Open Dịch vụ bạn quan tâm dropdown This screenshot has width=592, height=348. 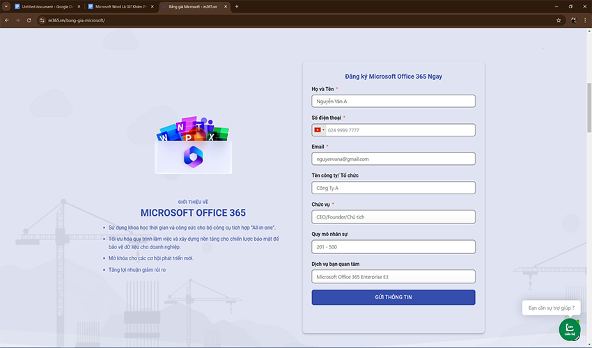(394, 277)
